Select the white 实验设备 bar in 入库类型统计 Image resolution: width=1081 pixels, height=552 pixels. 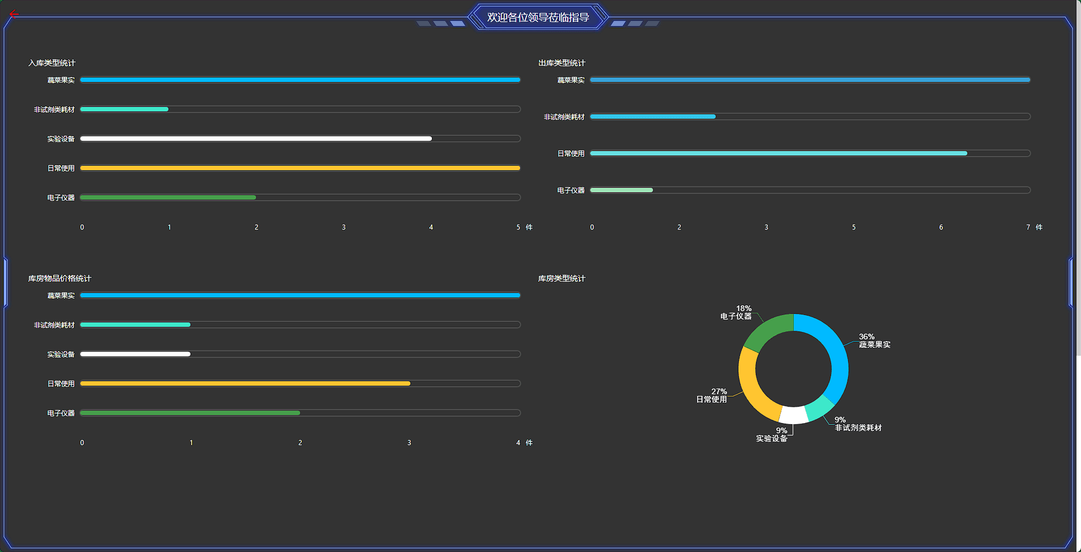(256, 139)
